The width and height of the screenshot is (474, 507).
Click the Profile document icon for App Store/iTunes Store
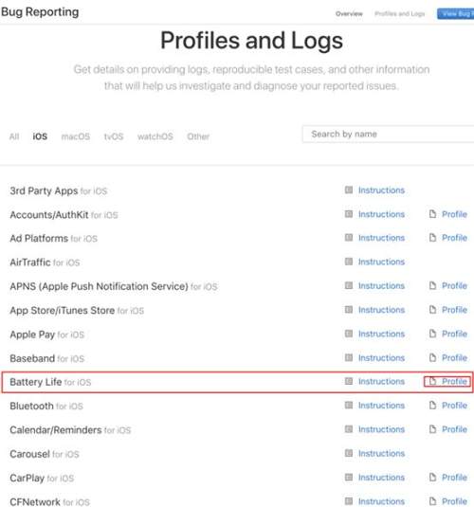pyautogui.click(x=432, y=310)
